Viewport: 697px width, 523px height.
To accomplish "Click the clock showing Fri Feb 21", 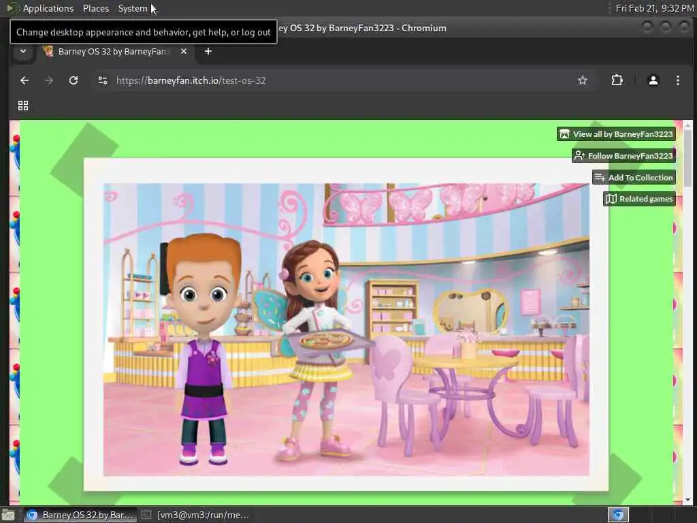I will point(654,8).
